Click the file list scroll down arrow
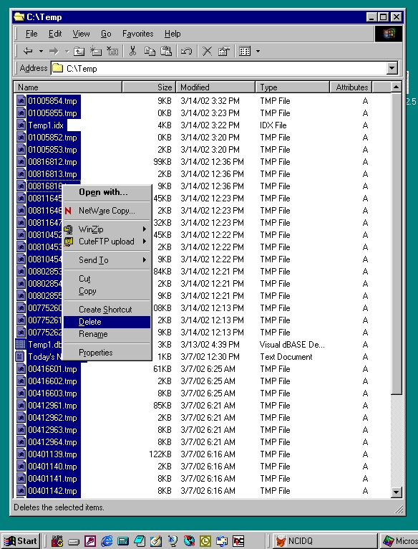The width and height of the screenshot is (418, 549). 396,492
